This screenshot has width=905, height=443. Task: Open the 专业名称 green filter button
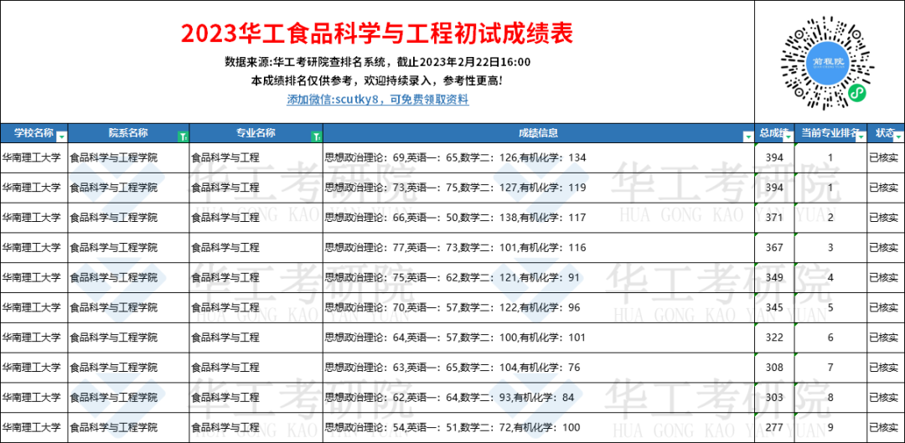tap(316, 137)
